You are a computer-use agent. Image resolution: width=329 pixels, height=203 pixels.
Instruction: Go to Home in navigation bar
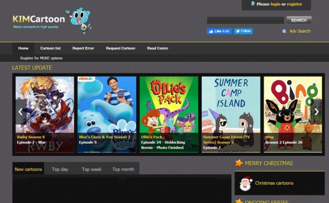pos(23,48)
